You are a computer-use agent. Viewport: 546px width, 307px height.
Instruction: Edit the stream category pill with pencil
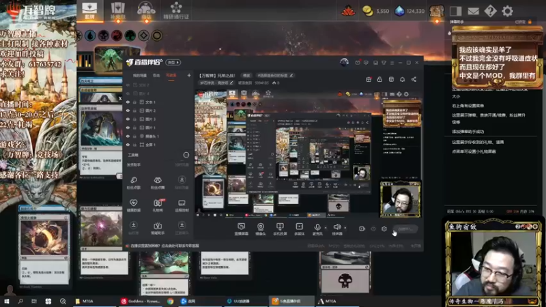tap(216, 83)
